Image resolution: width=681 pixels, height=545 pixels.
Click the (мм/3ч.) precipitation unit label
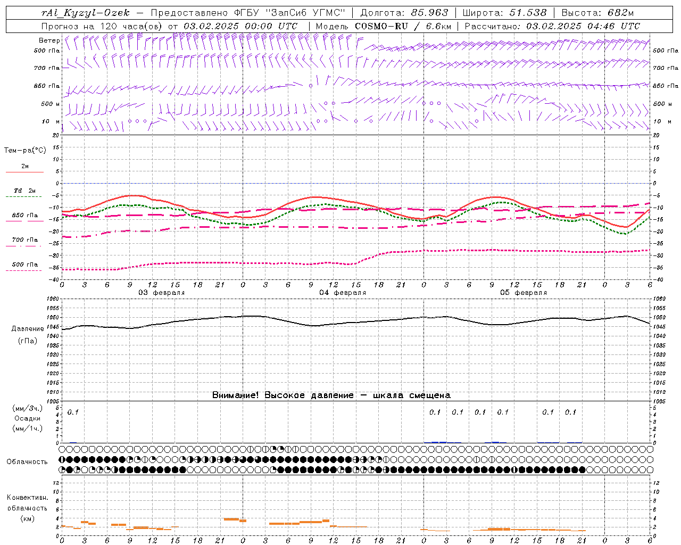pos(27,408)
